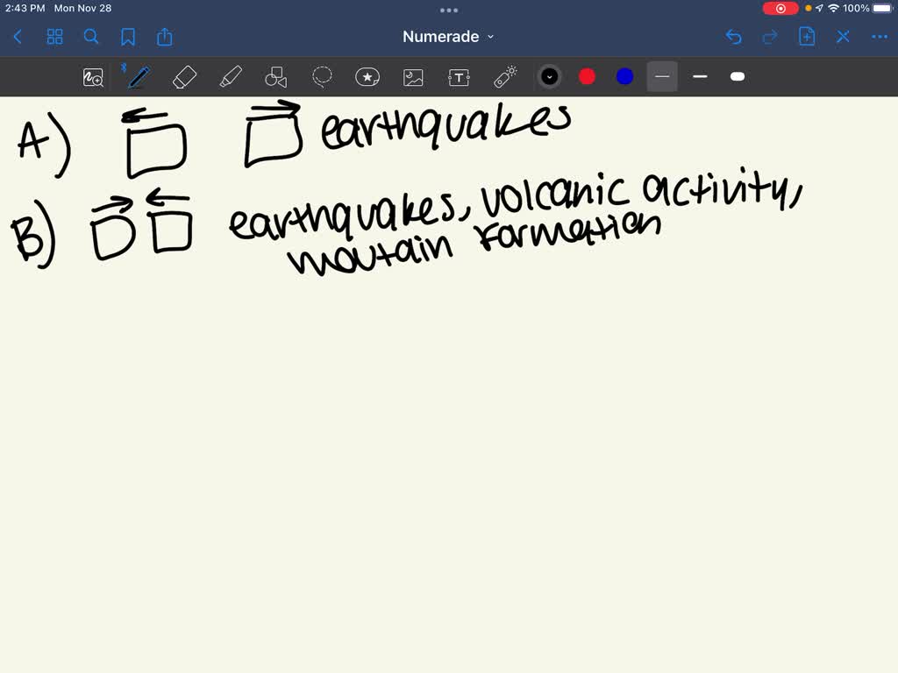The width and height of the screenshot is (898, 673).
Task: Activate the Laser pointer tool
Action: click(x=504, y=76)
